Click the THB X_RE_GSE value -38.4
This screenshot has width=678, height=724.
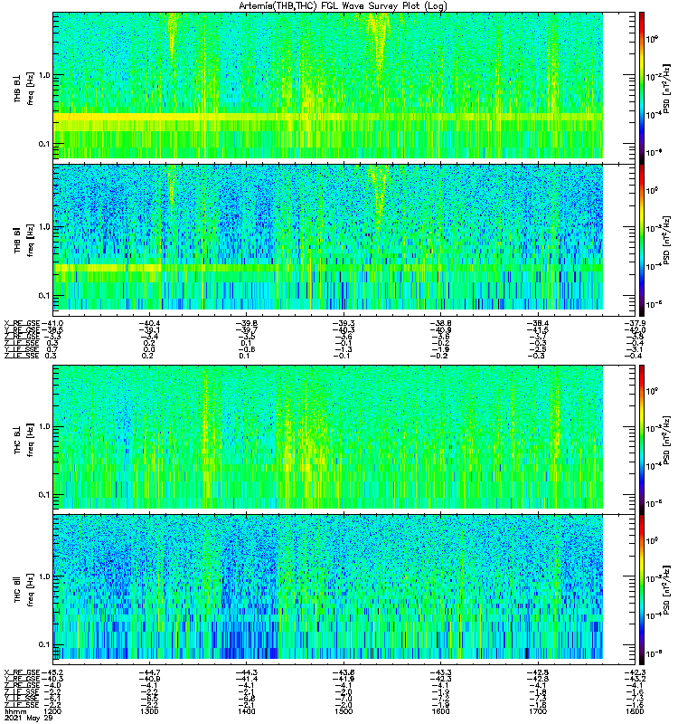pyautogui.click(x=538, y=323)
